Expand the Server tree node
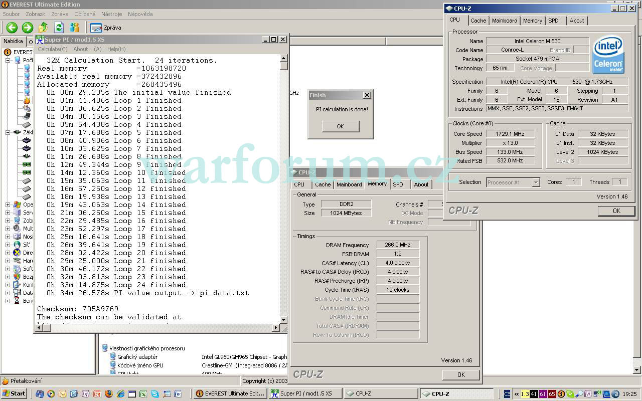 coord(8,213)
